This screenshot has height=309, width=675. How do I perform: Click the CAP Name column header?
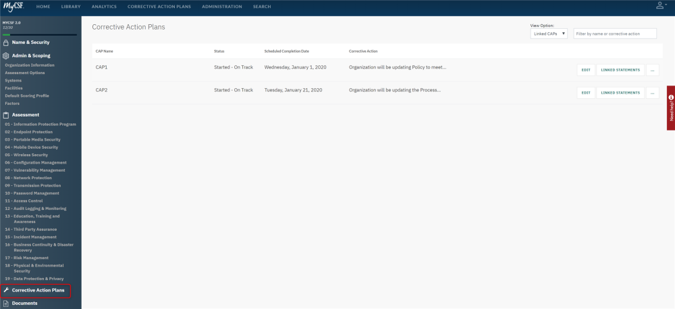coord(104,51)
